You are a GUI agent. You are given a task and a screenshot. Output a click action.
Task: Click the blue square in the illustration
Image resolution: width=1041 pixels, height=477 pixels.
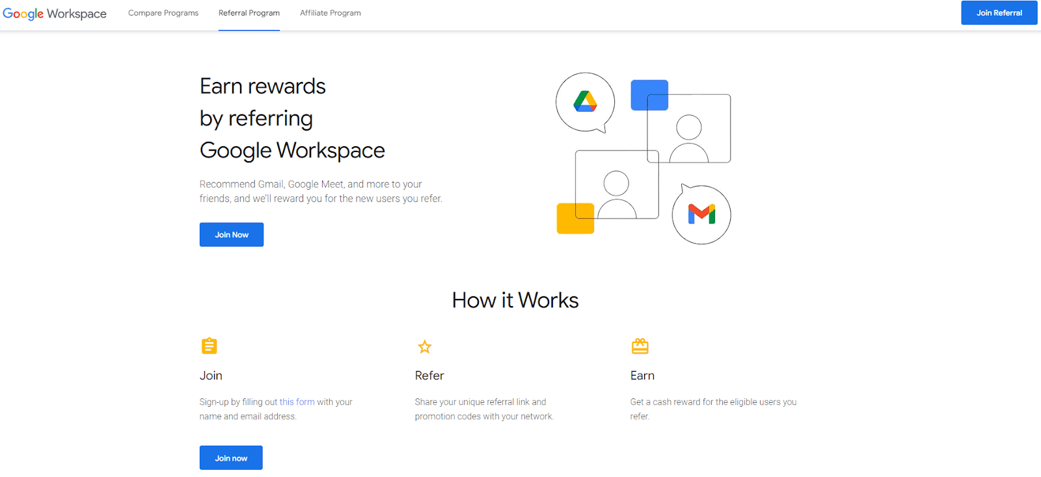click(649, 95)
